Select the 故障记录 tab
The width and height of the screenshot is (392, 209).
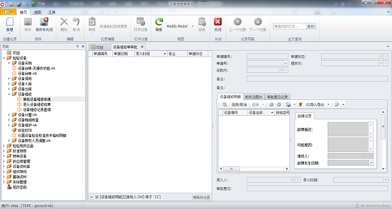click(305, 116)
